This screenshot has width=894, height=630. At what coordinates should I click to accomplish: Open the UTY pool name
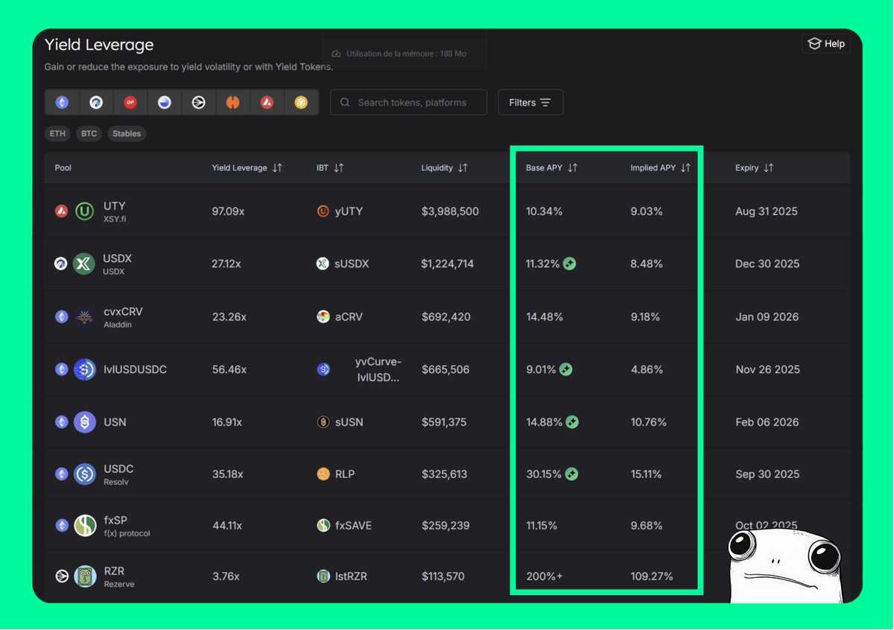pyautogui.click(x=115, y=206)
